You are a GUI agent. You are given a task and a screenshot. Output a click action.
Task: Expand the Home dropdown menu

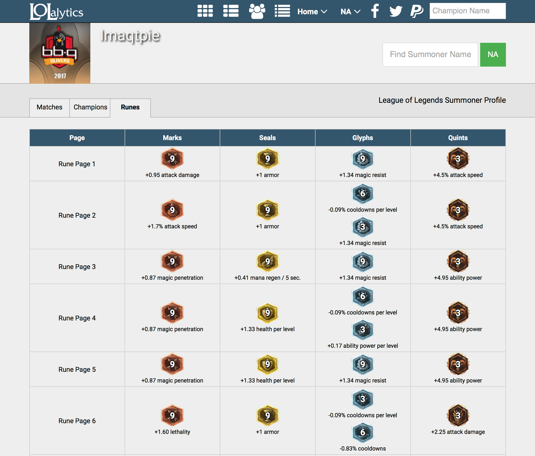tap(312, 11)
